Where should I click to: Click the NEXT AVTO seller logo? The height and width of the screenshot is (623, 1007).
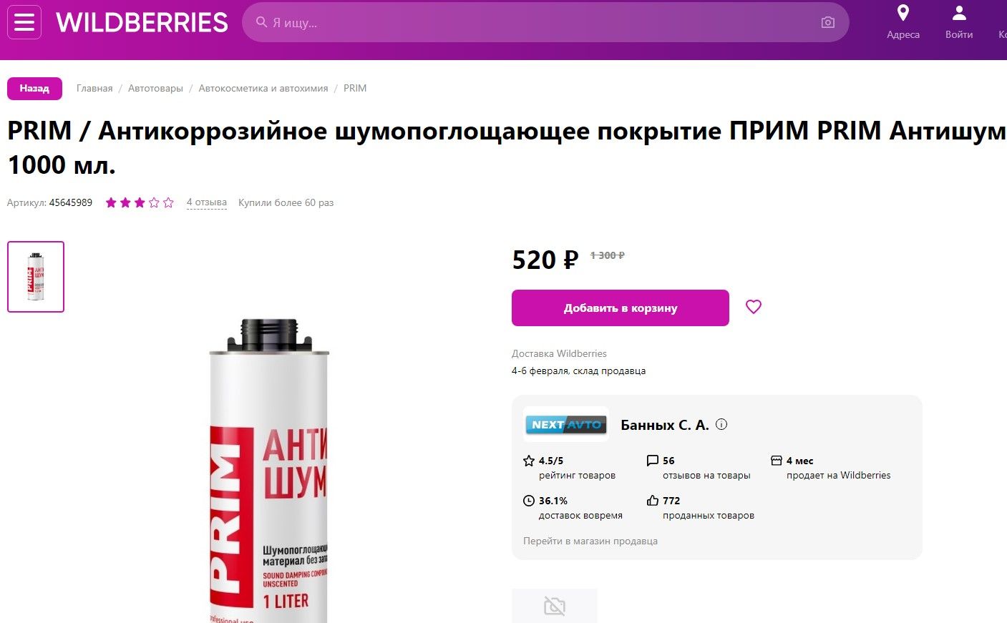click(566, 424)
